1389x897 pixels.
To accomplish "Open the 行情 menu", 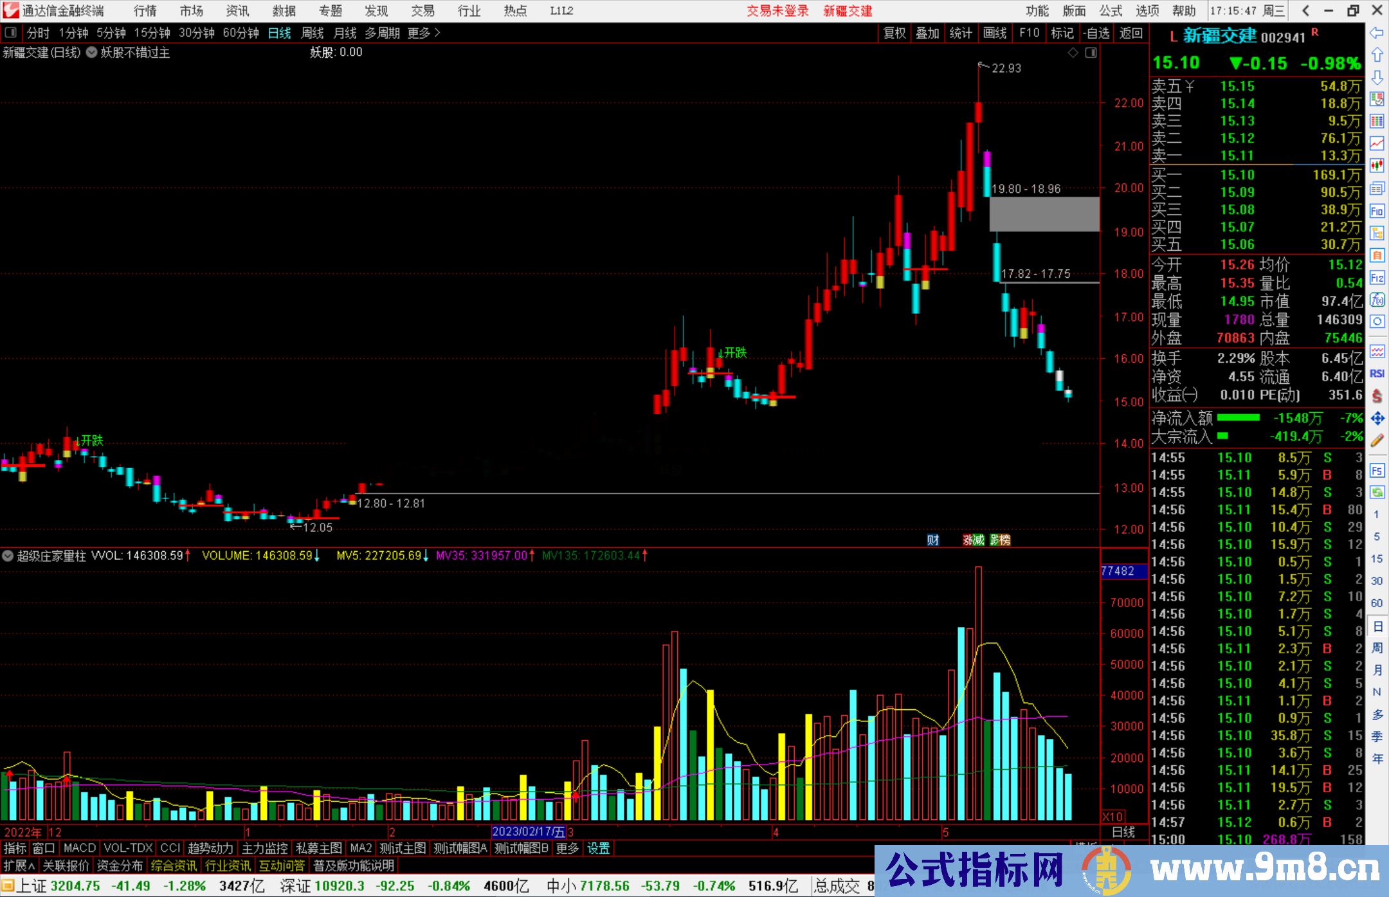I will pos(145,11).
